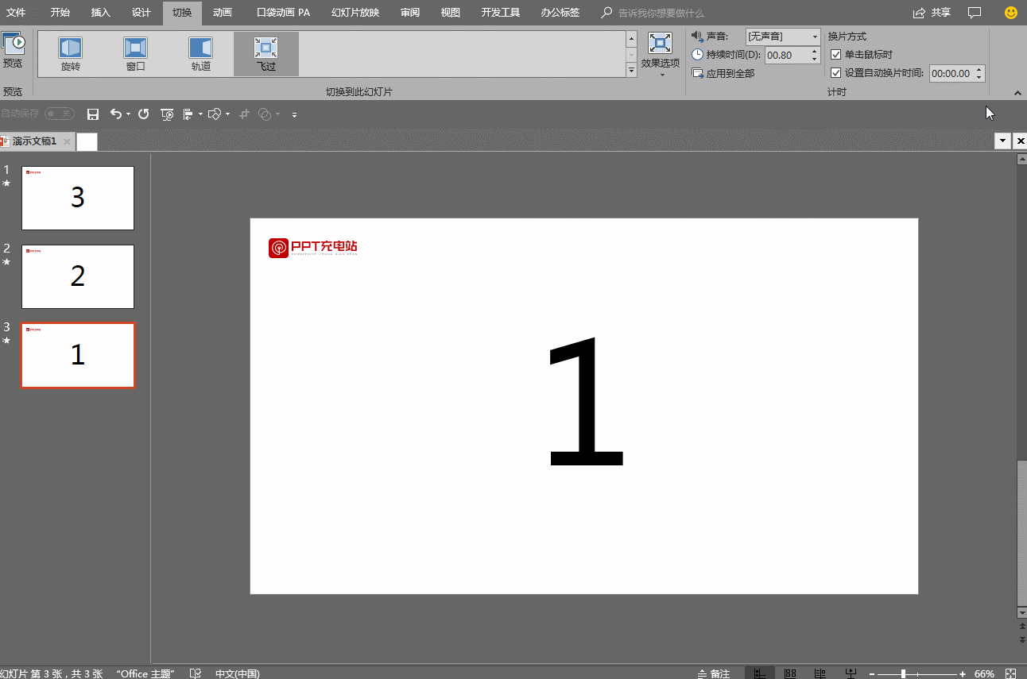
Task: Select the 旋转 transition effect
Action: point(71,54)
